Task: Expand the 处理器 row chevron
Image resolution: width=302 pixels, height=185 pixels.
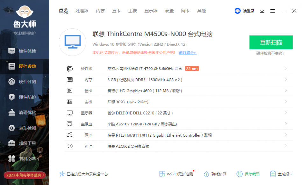Action: point(286,68)
